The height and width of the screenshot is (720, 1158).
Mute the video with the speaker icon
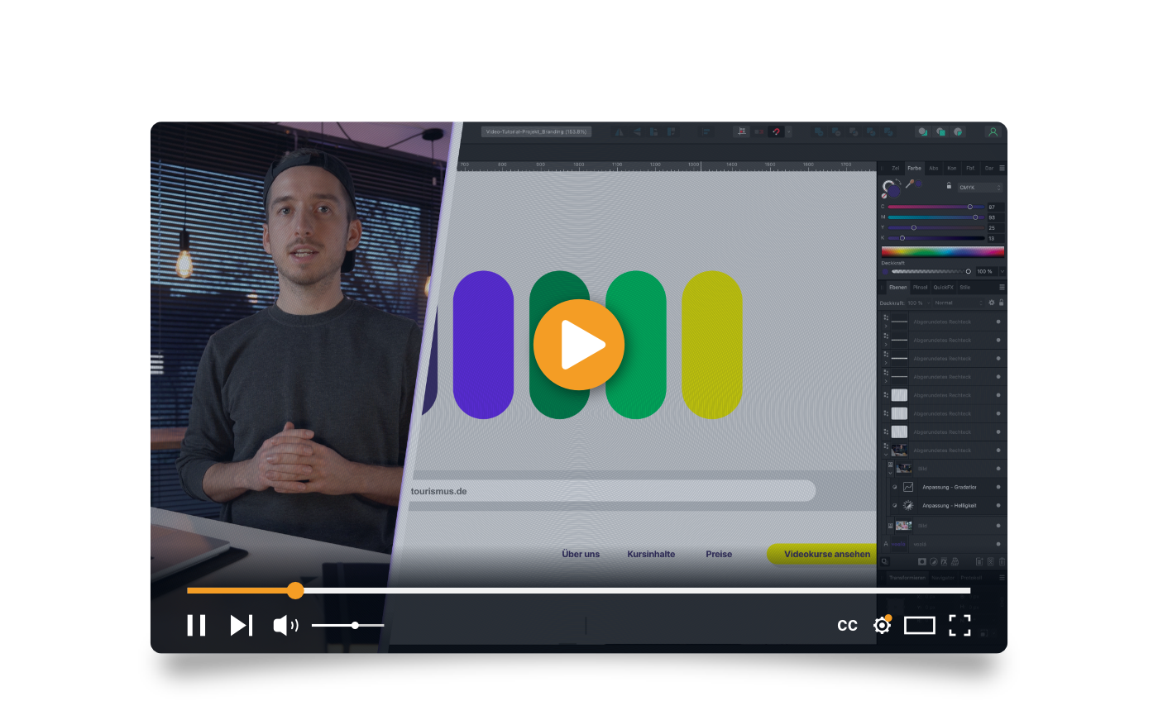coord(286,625)
